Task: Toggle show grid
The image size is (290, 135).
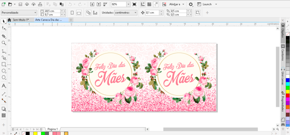Action: click(149, 4)
